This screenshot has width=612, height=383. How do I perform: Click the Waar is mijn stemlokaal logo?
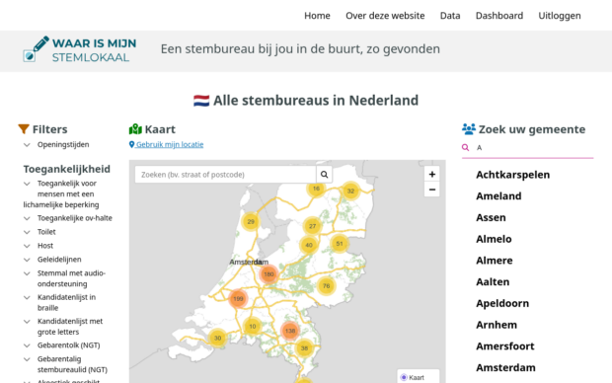point(80,49)
